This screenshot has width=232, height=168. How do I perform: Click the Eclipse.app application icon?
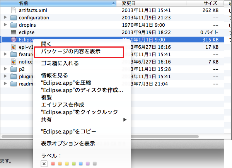coord(14,39)
